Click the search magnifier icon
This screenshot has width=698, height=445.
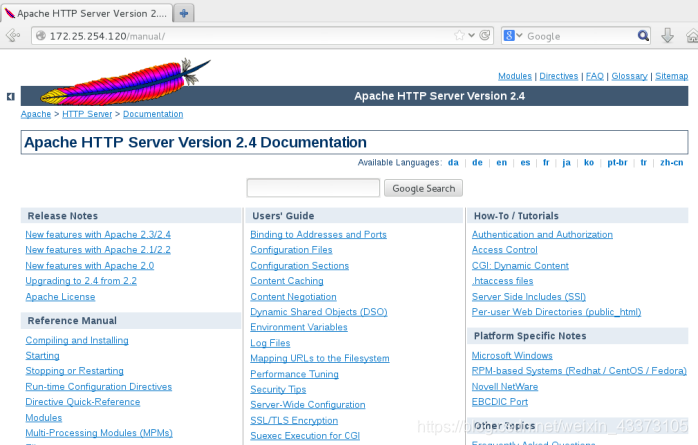coord(643,36)
